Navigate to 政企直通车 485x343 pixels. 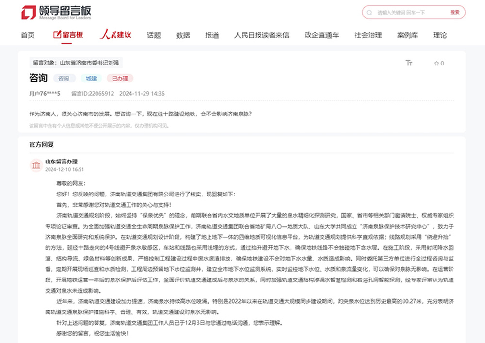322,35
